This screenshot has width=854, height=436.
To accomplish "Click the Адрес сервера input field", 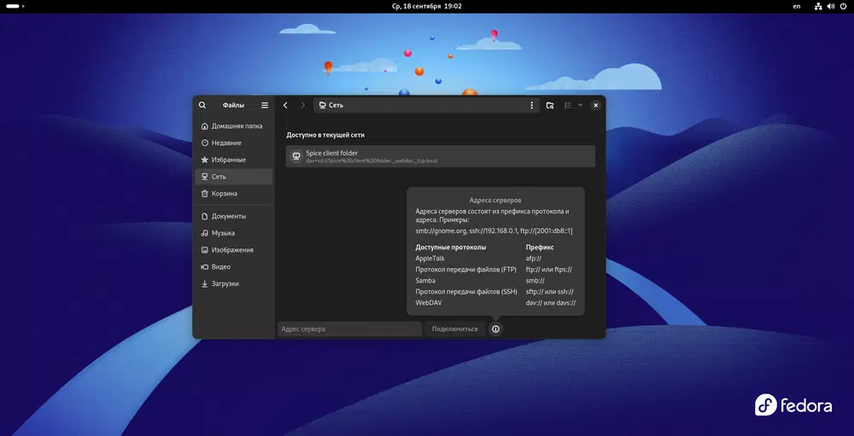I will tap(349, 328).
